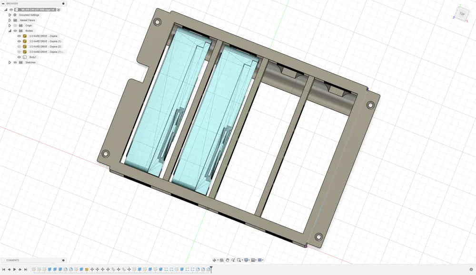Open Display Settings dropdown arrow
The image size is (476, 275).
(249, 260)
